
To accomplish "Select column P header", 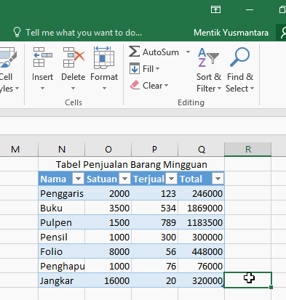I will pyautogui.click(x=154, y=149).
